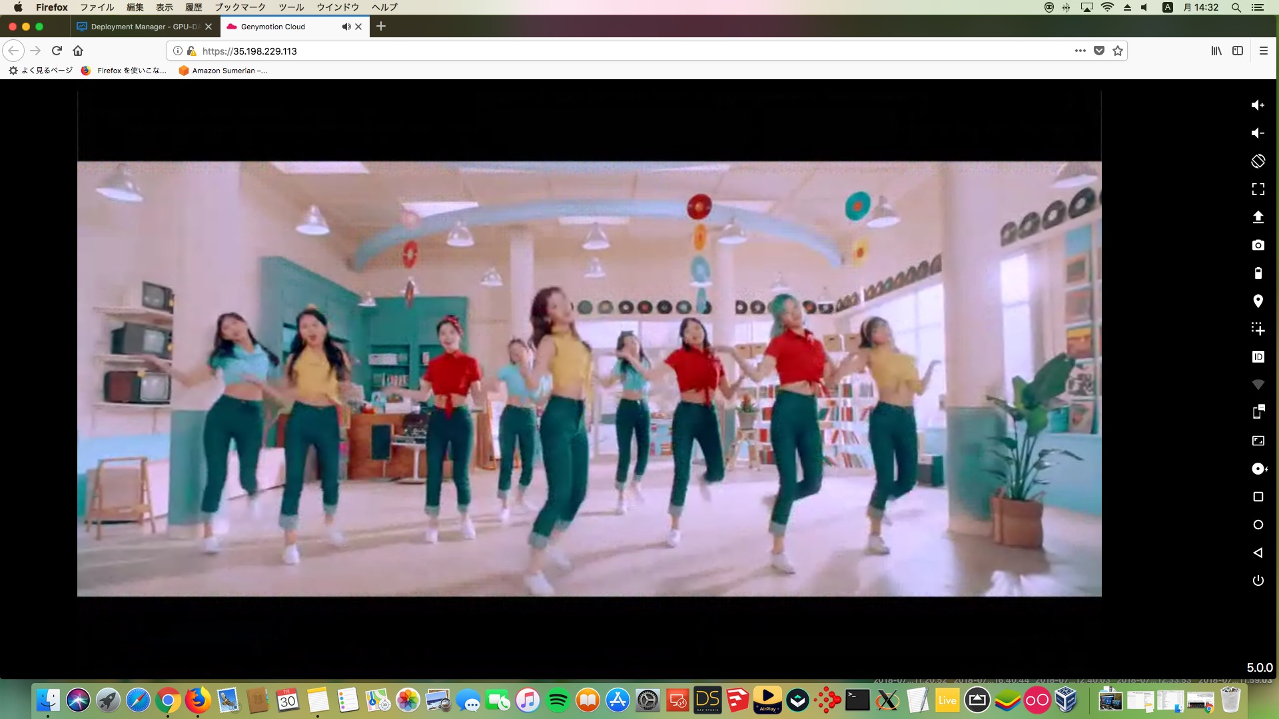This screenshot has height=719, width=1279.
Task: Open Finder from the Dock
Action: [x=48, y=700]
